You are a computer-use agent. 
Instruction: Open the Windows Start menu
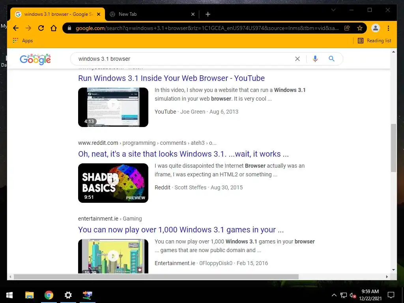click(x=9, y=295)
